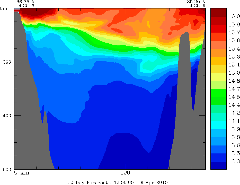The height and width of the screenshot is (185, 240).
Task: Pick the colorbar band between 15.9 and 16.0
Action: coord(219,21)
